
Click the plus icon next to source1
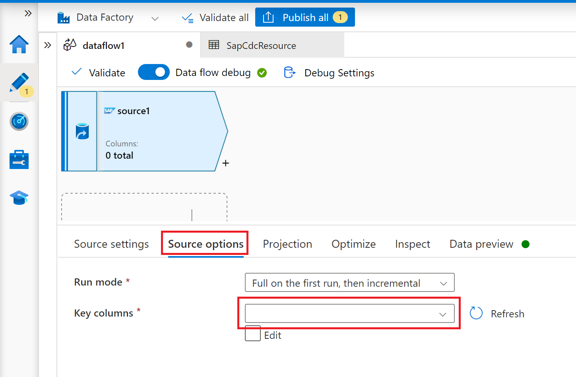[225, 163]
